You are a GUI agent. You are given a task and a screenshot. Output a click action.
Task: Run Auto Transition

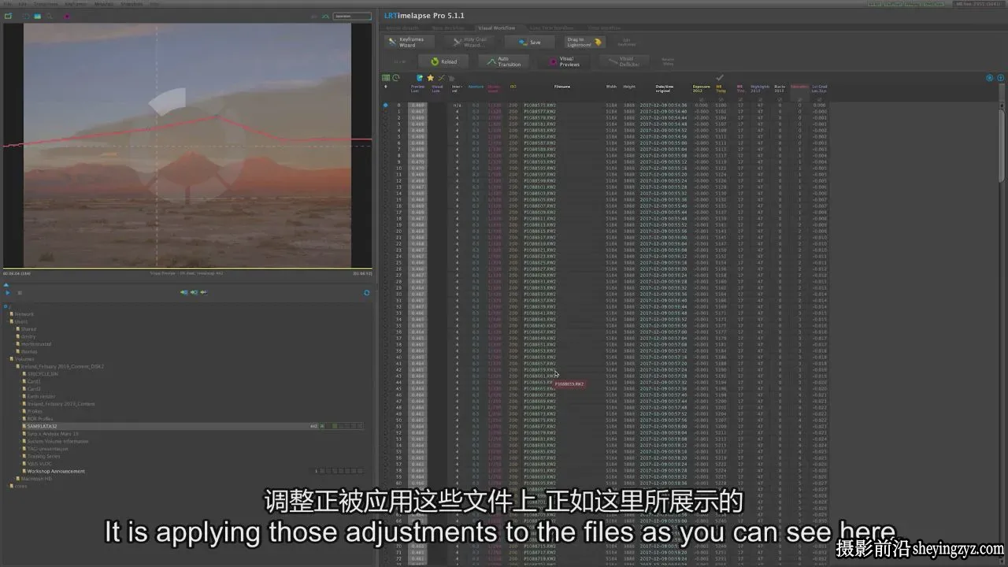click(x=503, y=61)
